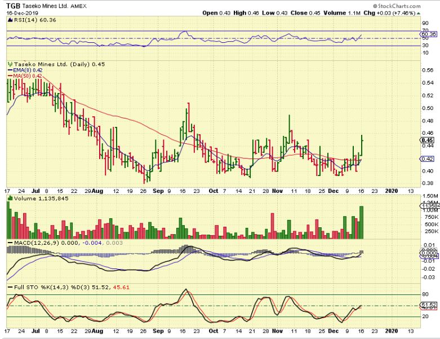Click the Volume 1.1M header value
Screen dimensions: 440x339
tap(342, 13)
